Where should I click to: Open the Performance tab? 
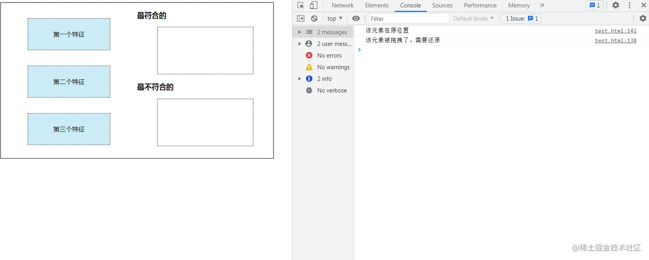pos(480,6)
